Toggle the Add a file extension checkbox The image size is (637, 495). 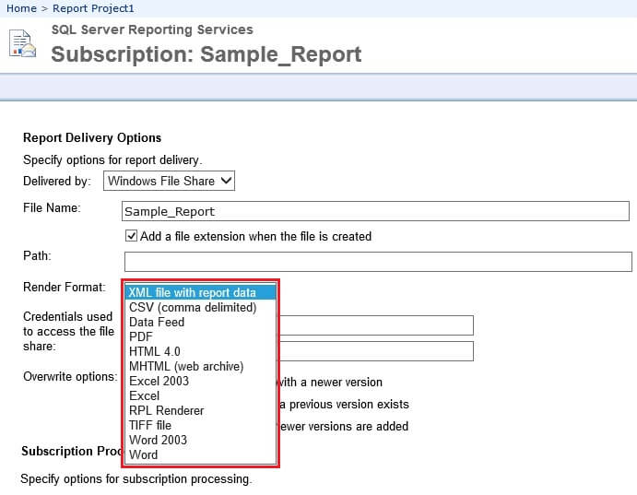coord(131,236)
